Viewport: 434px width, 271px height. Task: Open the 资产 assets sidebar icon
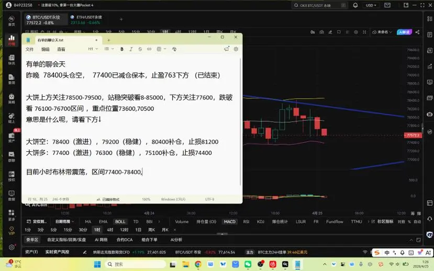pos(12,138)
